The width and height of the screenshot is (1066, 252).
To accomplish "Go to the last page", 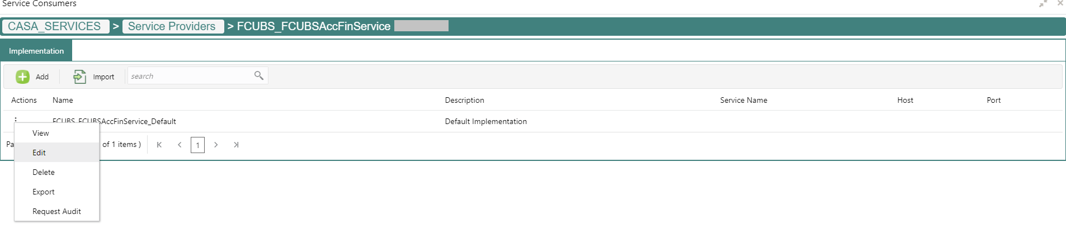I will pyautogui.click(x=236, y=145).
